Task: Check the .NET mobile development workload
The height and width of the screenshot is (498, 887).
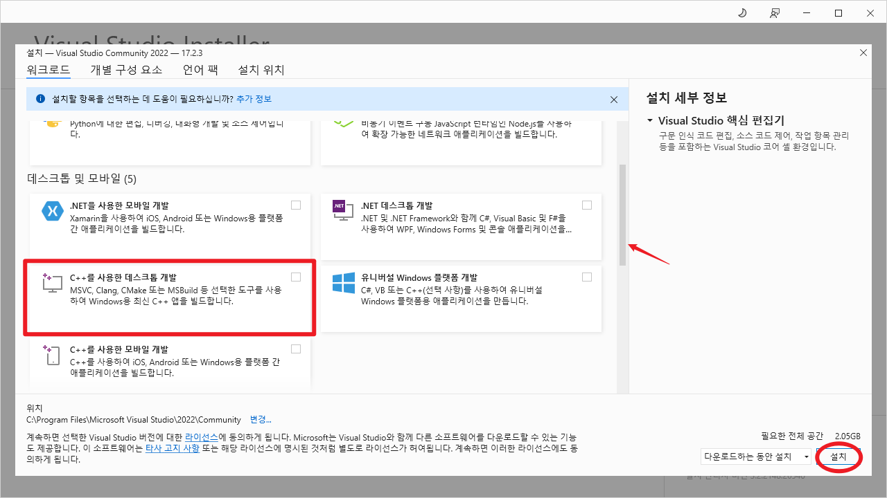Action: tap(296, 205)
